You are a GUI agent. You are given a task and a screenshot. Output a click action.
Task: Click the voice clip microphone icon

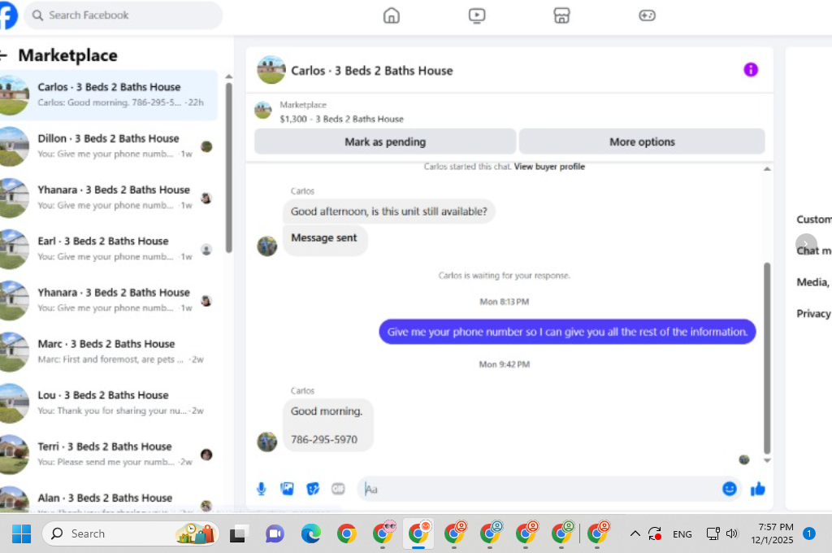261,489
